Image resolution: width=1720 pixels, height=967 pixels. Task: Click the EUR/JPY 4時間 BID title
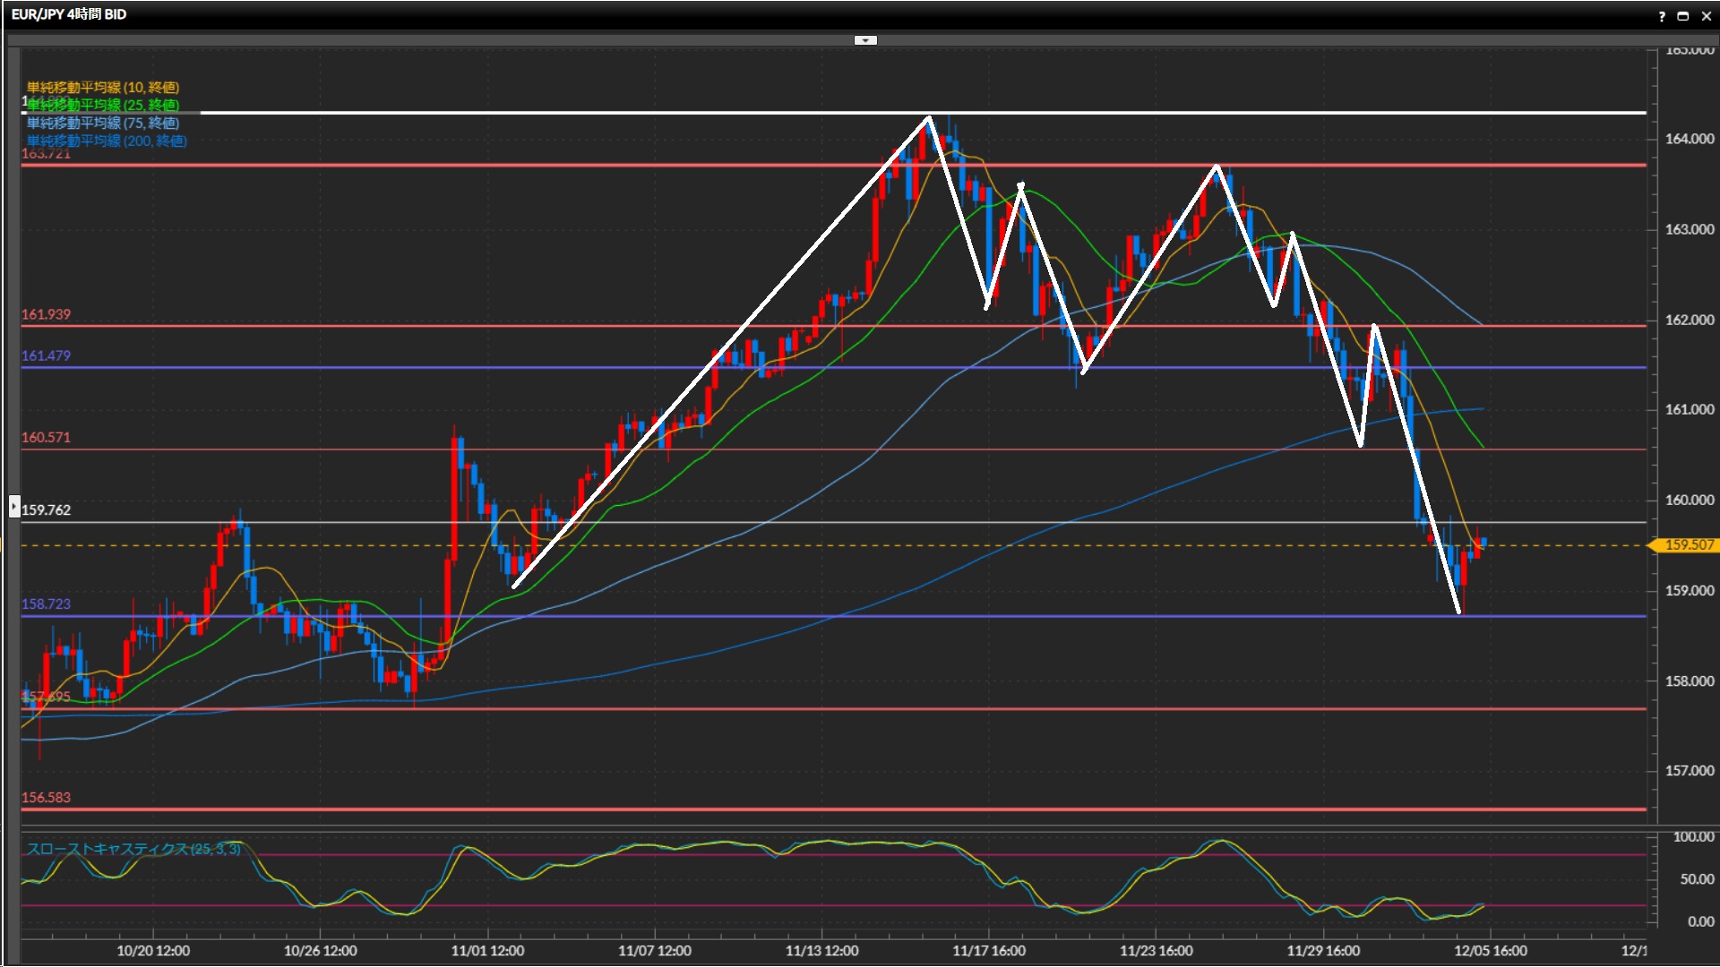(69, 14)
